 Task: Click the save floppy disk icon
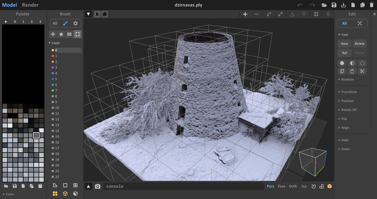click(x=334, y=5)
